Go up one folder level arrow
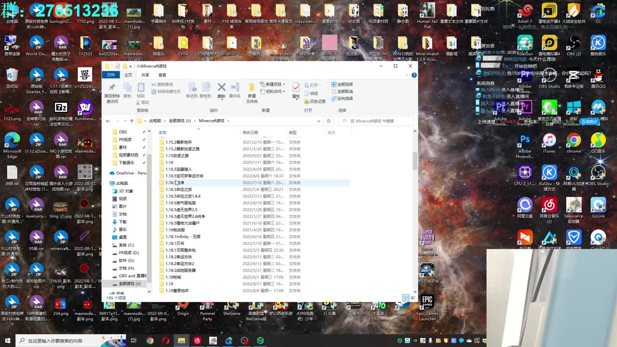The height and width of the screenshot is (347, 617). [x=132, y=121]
